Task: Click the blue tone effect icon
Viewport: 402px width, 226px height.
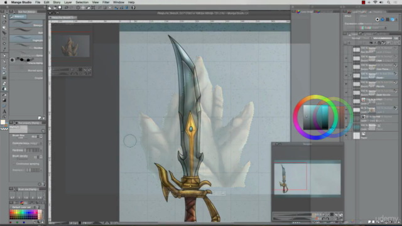Action: tap(383, 19)
